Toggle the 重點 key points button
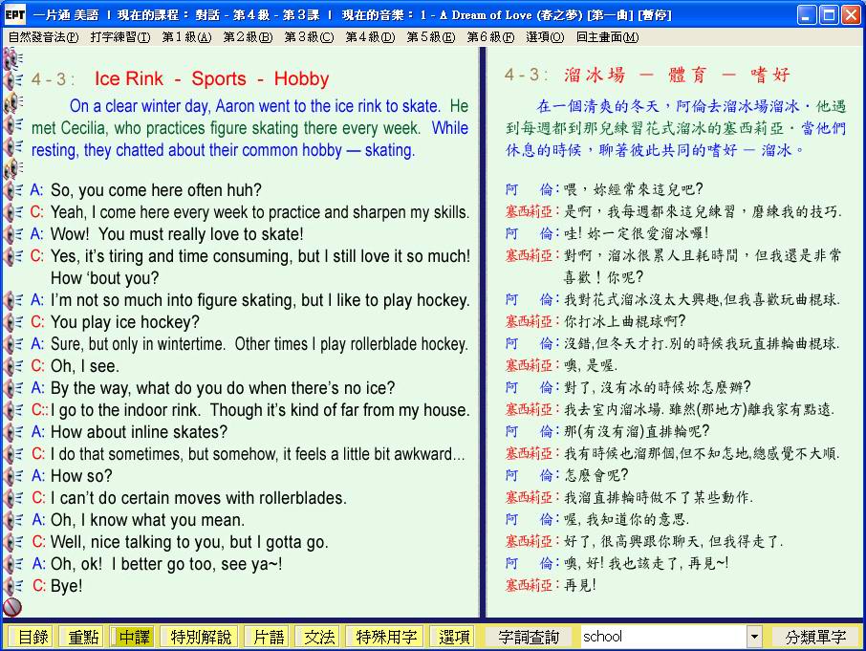 [x=83, y=637]
